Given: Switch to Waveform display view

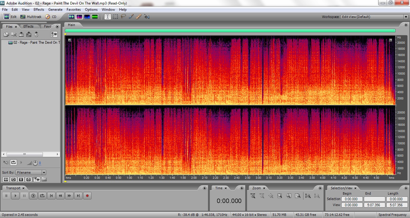Looking at the screenshot, I should 71,17.
